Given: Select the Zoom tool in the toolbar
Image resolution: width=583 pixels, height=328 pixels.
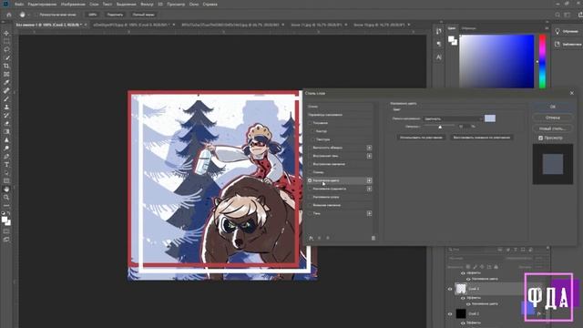Looking at the screenshot, I should click(x=6, y=197).
